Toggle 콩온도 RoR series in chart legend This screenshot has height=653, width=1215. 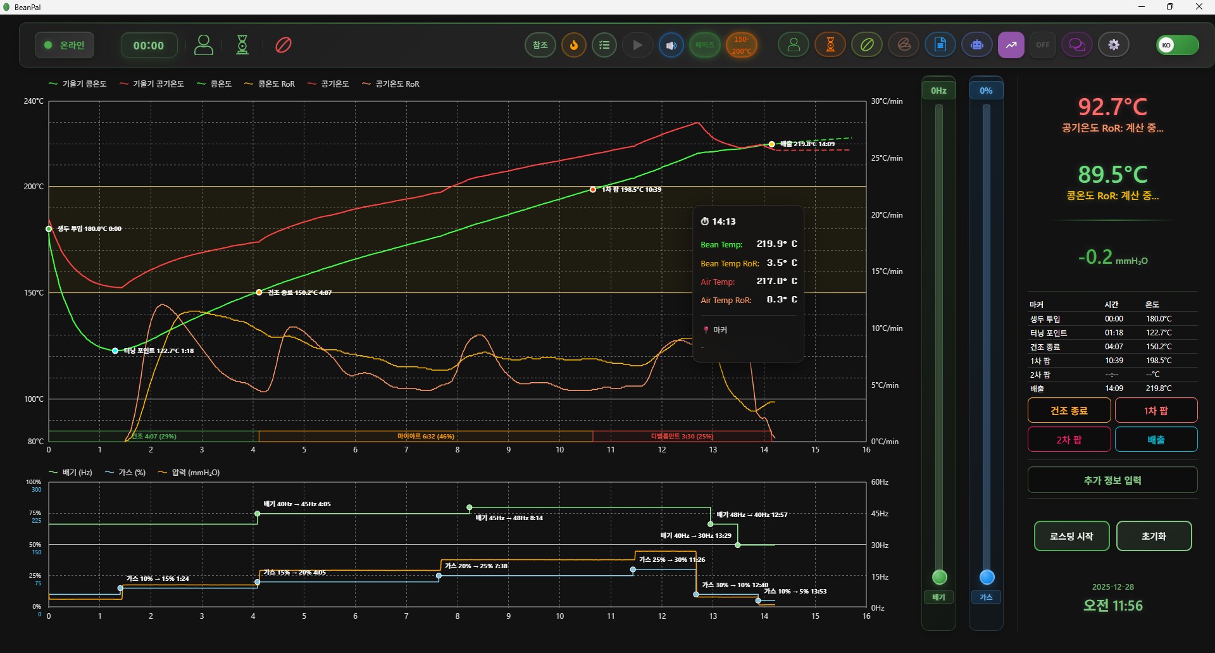point(270,84)
